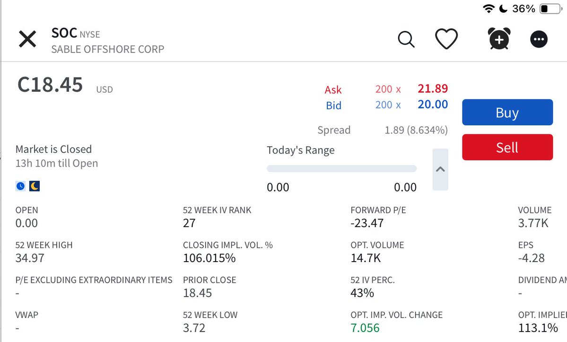
Task: Tap the 52 WEEK HIGH value 34.97
Action: click(x=30, y=258)
